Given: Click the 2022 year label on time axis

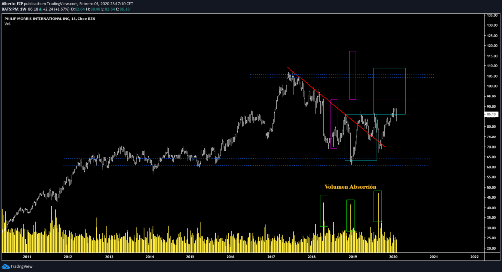Looking at the screenshot, I should coord(475,257).
